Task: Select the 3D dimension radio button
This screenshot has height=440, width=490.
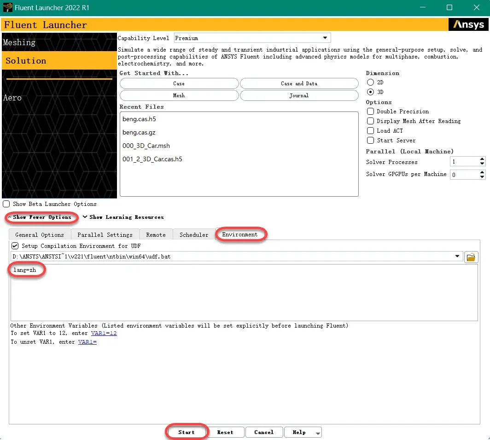Action: [x=370, y=92]
